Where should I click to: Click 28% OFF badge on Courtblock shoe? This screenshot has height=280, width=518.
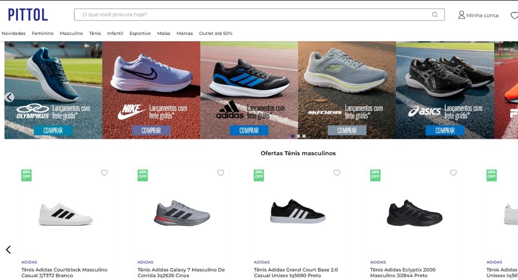click(x=26, y=174)
